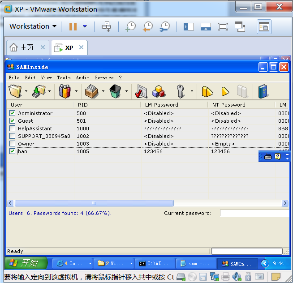Click the gray stop attack icon
The height and width of the screenshot is (283, 293).
[242, 91]
